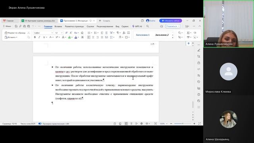Apply italic formatting to text
This screenshot has height=143, width=254.
[x=39, y=37]
